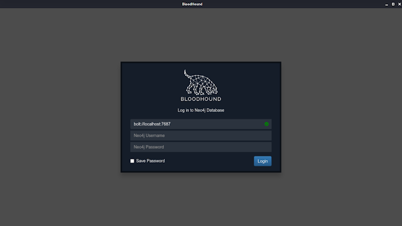Click the BloodHound dog logo
The width and height of the screenshot is (402, 226).
pyautogui.click(x=201, y=85)
